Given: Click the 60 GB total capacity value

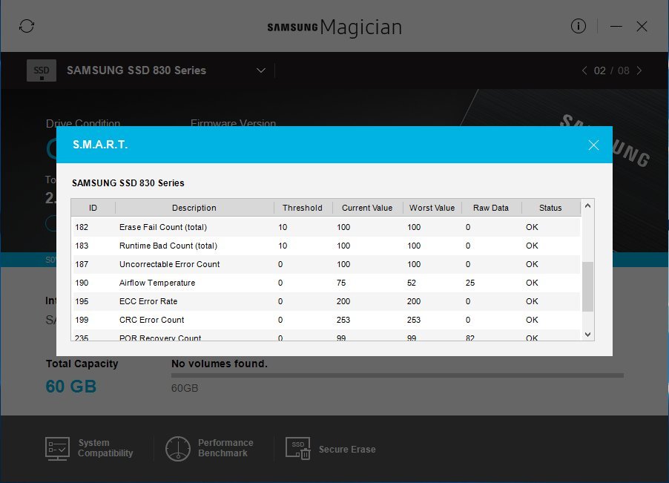Looking at the screenshot, I should pos(70,387).
